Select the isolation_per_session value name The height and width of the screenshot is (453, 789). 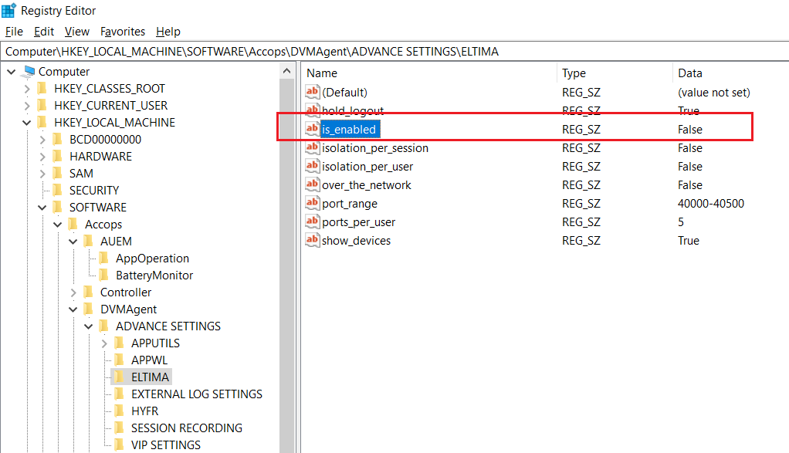(375, 148)
